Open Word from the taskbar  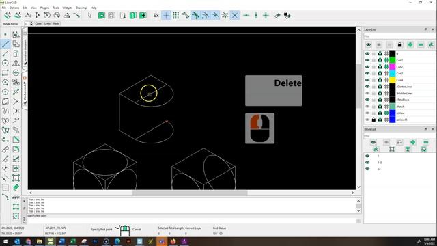point(61,241)
